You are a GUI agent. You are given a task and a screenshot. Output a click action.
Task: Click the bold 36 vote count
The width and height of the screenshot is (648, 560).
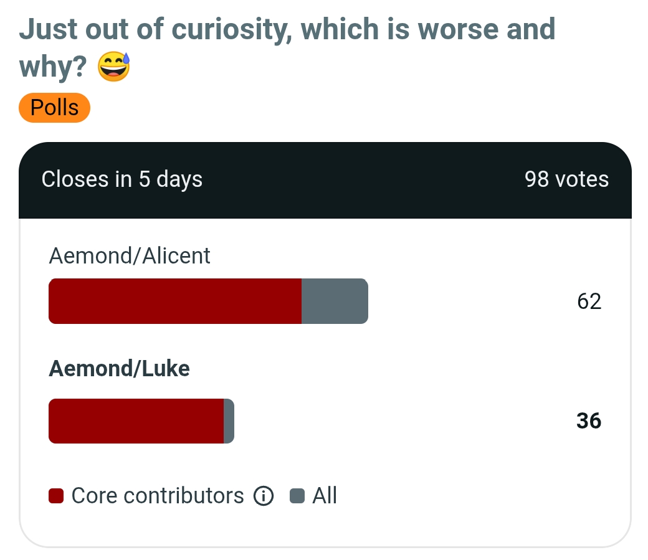click(589, 421)
